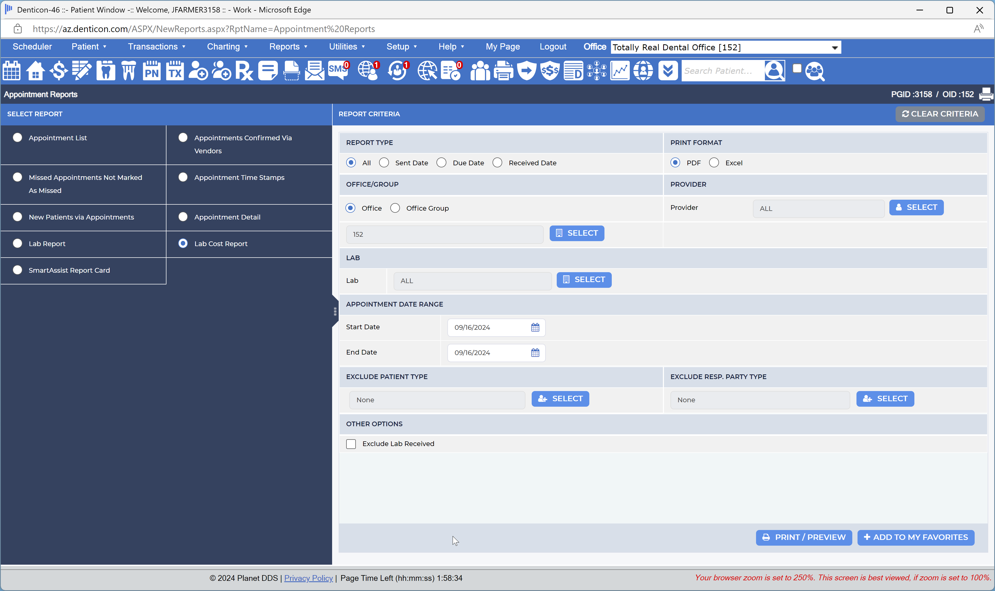Open the PN progress notes icon
Image resolution: width=995 pixels, height=591 pixels.
click(x=152, y=71)
